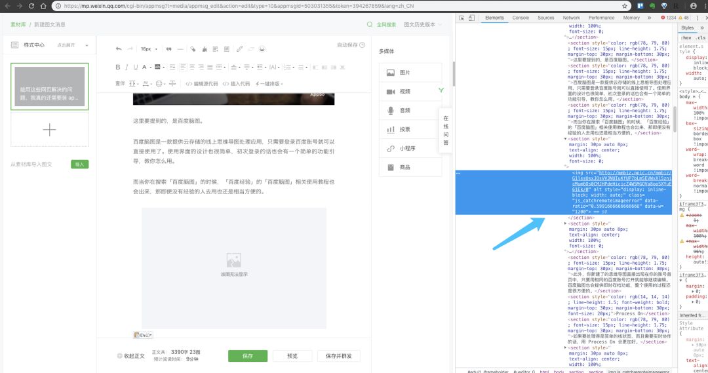Click the redo arrow icon
Viewport: 708px width, 373px height.
coord(130,49)
